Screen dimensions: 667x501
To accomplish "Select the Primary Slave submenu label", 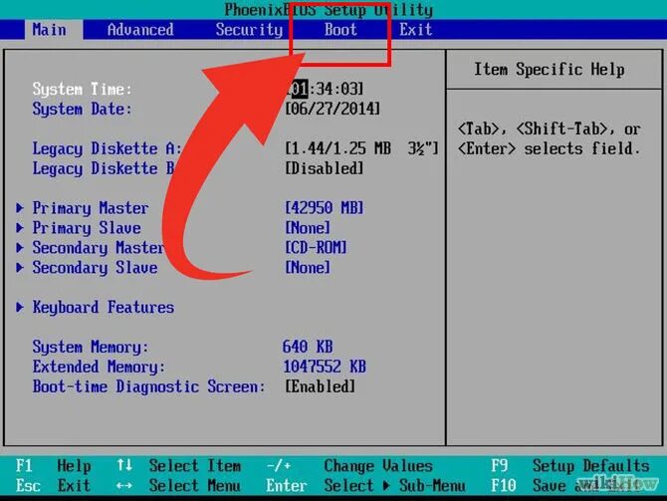I will click(x=87, y=228).
